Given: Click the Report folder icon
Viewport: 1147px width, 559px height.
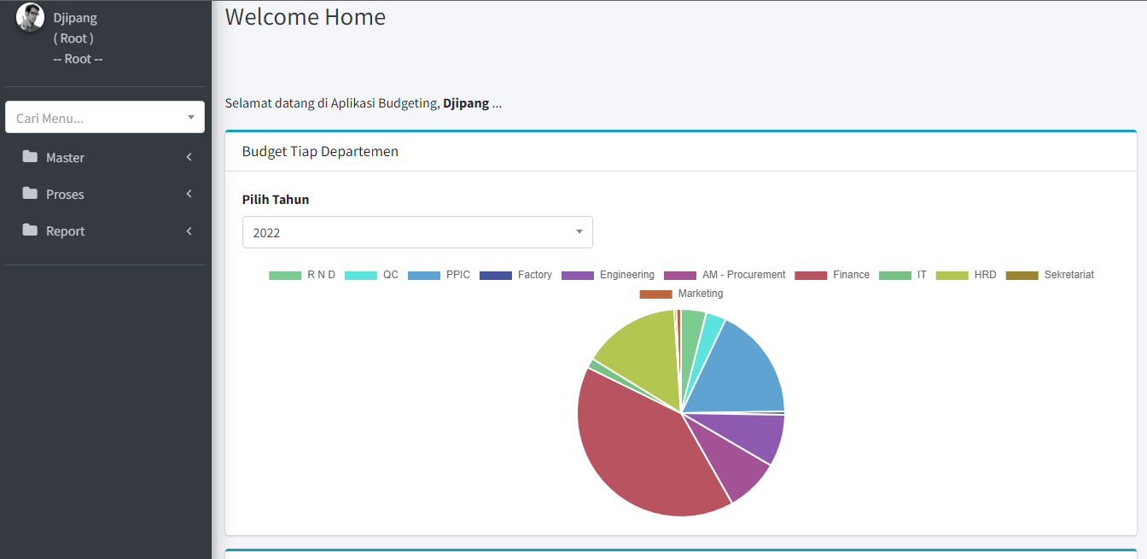Looking at the screenshot, I should click(x=31, y=230).
